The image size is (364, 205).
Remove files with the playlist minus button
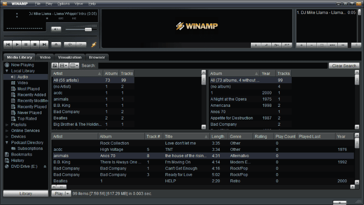coord(312,45)
